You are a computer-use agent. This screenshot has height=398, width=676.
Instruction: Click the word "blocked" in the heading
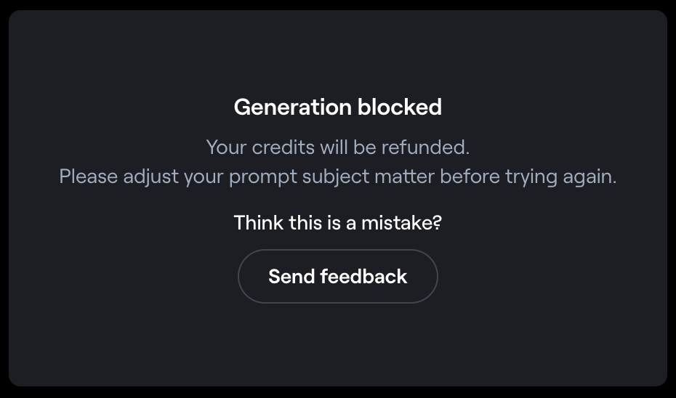click(x=400, y=107)
